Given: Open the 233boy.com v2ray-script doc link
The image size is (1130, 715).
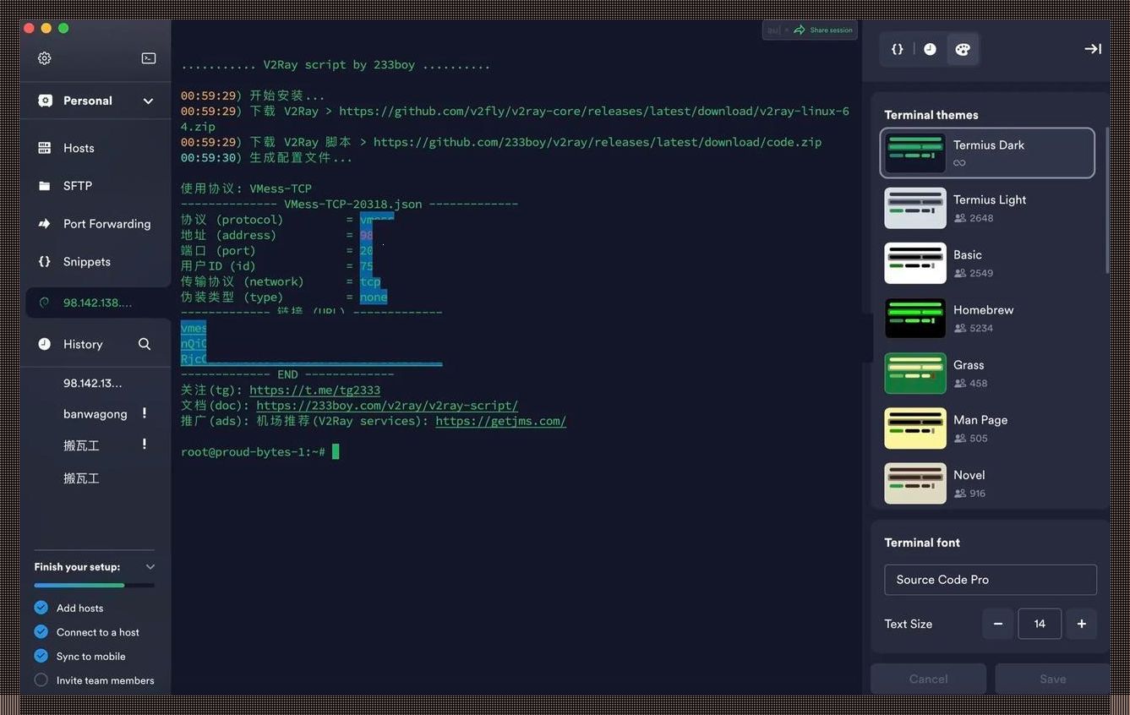Looking at the screenshot, I should (x=387, y=406).
